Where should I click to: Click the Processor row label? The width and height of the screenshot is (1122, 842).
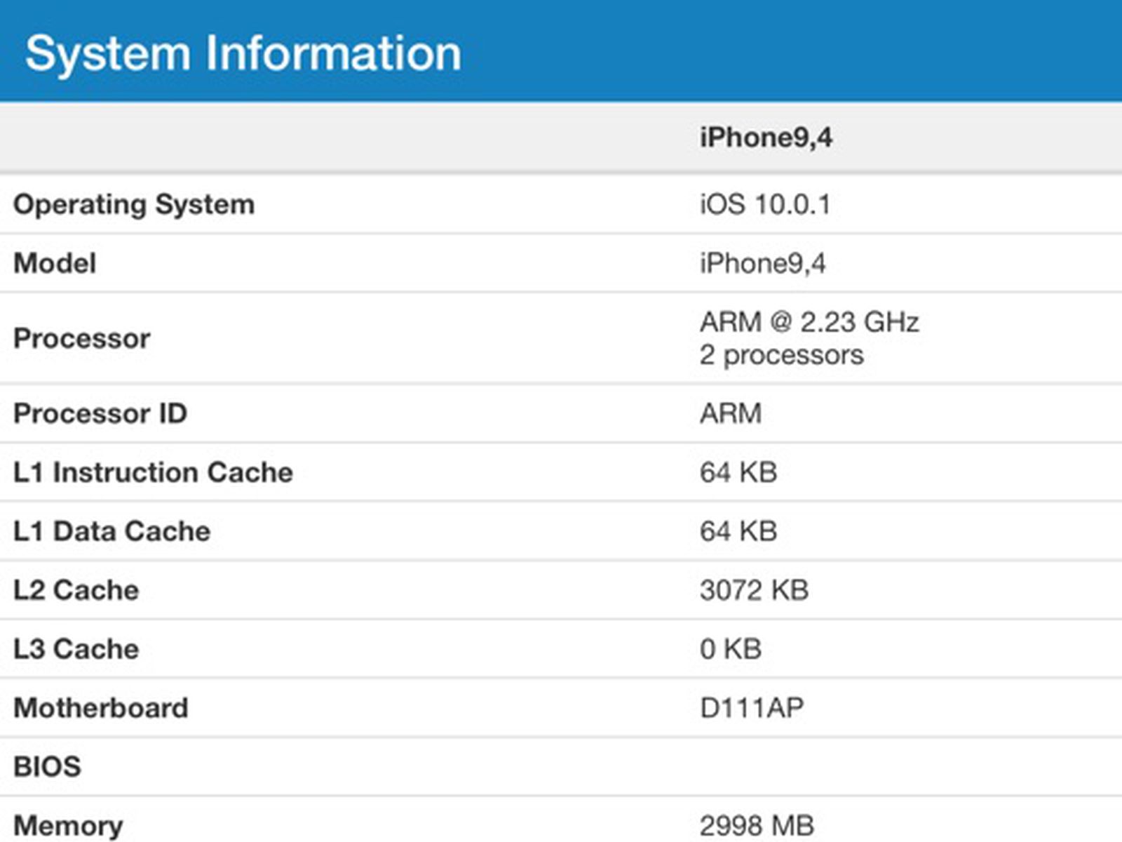(x=82, y=339)
